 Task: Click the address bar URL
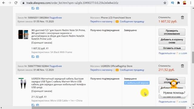[x=72, y=3]
